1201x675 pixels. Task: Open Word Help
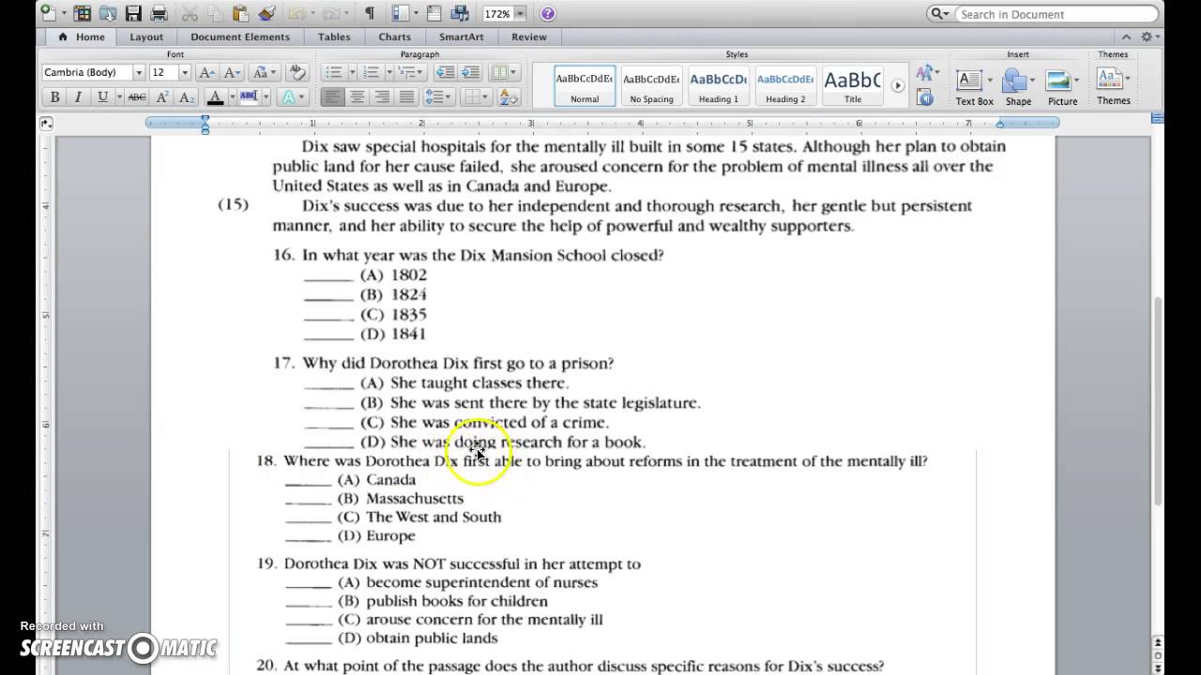pyautogui.click(x=548, y=13)
